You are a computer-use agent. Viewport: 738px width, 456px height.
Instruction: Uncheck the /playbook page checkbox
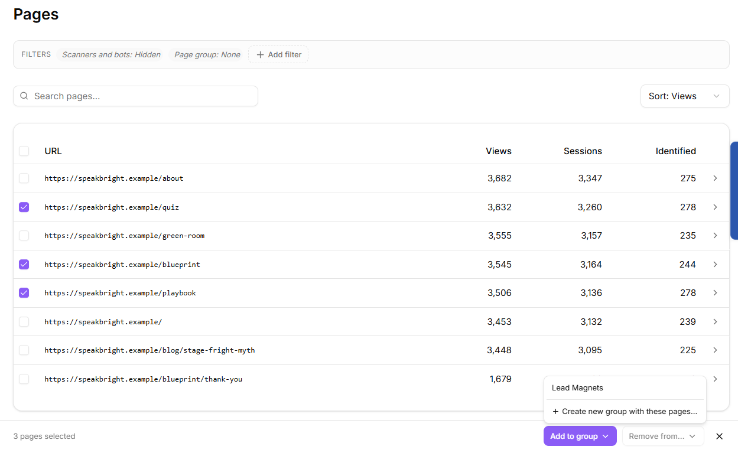pos(24,293)
